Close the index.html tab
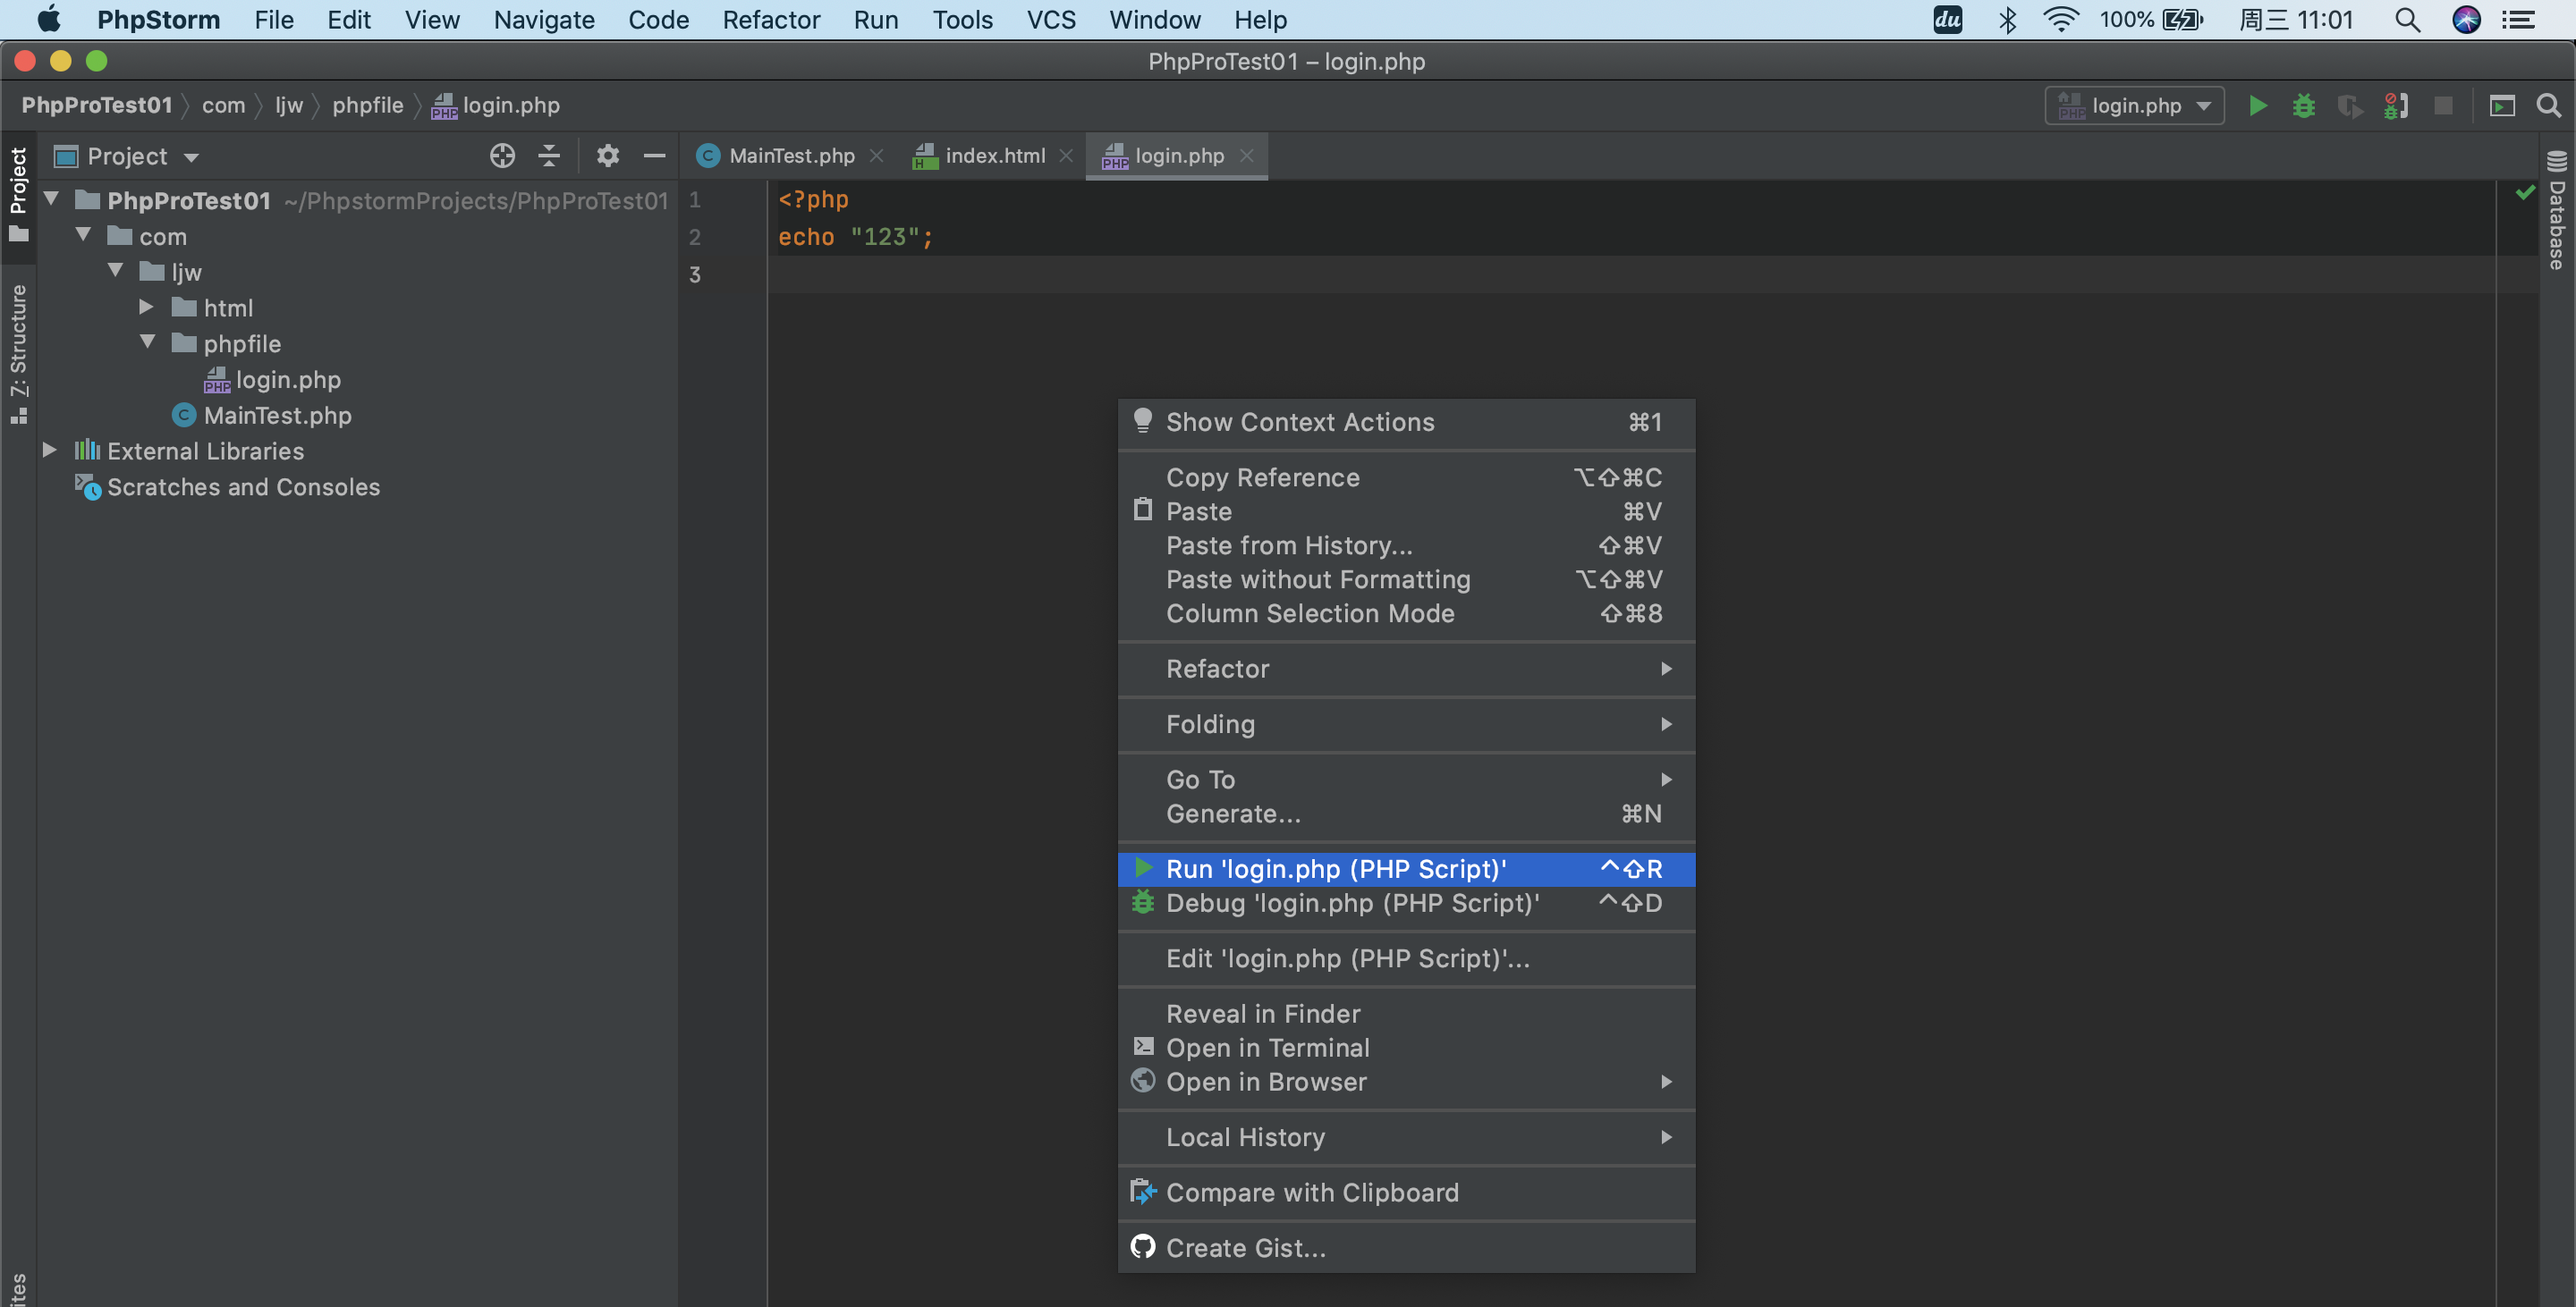The width and height of the screenshot is (2576, 1307). pos(1066,156)
